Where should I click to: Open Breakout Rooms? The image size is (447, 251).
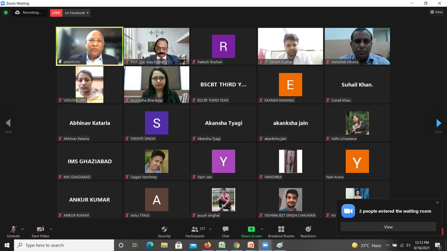click(281, 231)
